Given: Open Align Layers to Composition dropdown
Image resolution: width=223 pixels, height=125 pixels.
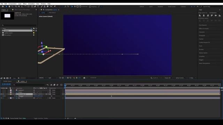Looking at the screenshot, I should click(x=215, y=13).
